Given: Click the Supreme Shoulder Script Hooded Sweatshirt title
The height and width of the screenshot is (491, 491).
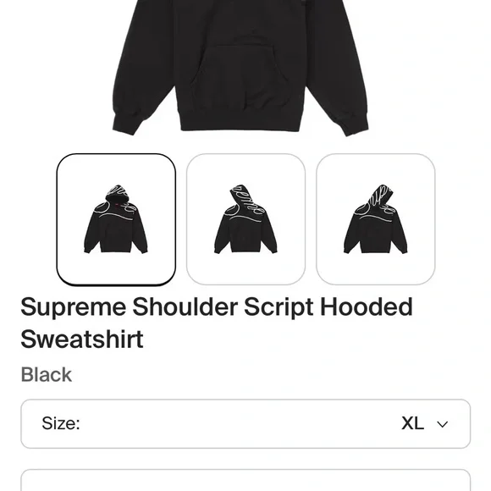Looking at the screenshot, I should (217, 323).
